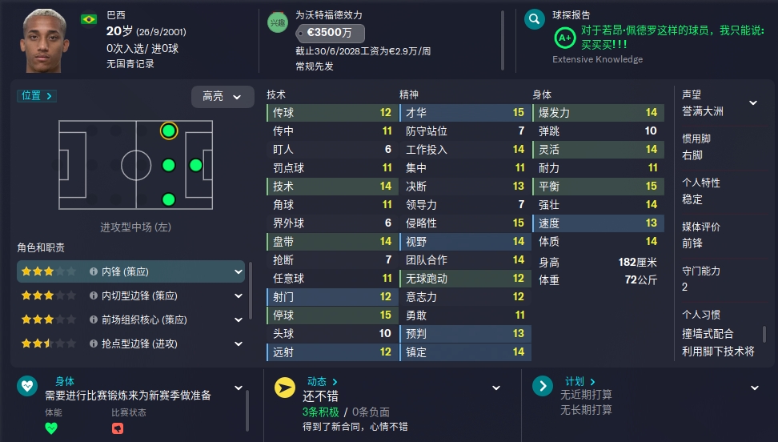Open the 位置 positions link
The image size is (778, 442).
tap(37, 95)
